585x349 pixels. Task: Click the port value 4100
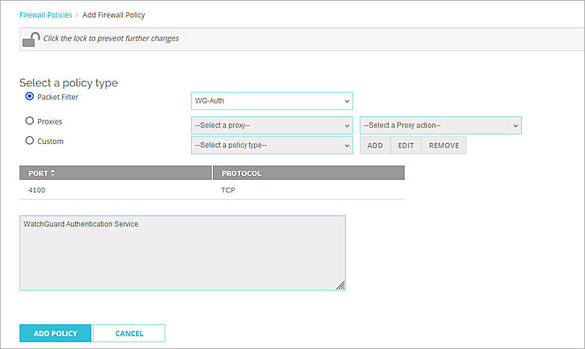coord(37,190)
